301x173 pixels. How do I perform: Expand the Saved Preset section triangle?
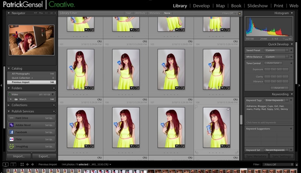[291, 50]
